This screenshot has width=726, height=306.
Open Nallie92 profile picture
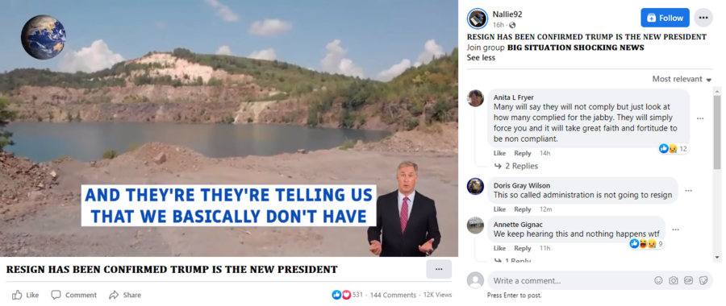(478, 19)
